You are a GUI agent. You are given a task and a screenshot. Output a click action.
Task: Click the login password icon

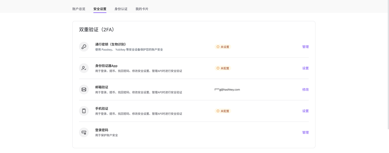pyautogui.click(x=84, y=132)
